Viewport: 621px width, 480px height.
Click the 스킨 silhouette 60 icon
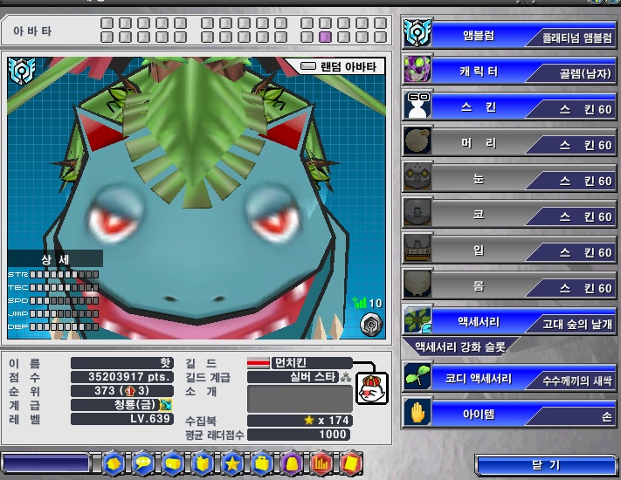coord(417,105)
